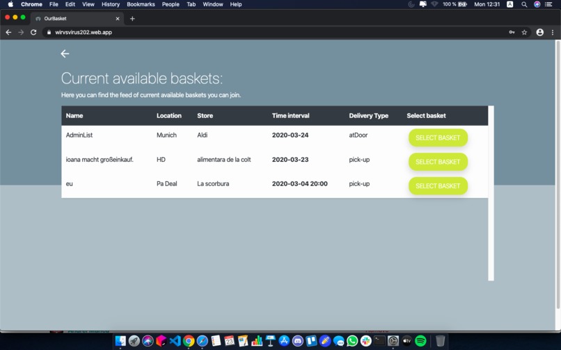Go back with the browser back button
This screenshot has height=350, width=561.
[8, 32]
